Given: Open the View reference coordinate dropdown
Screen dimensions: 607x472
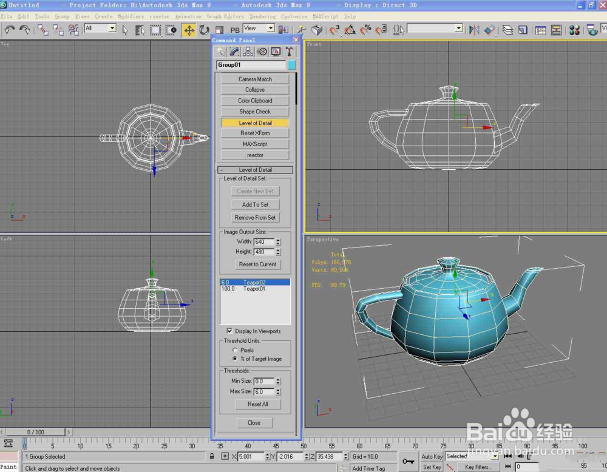Looking at the screenshot, I should pyautogui.click(x=271, y=29).
